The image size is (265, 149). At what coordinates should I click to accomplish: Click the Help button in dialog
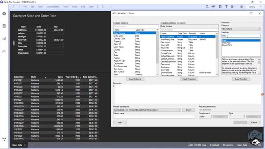coord(120,123)
